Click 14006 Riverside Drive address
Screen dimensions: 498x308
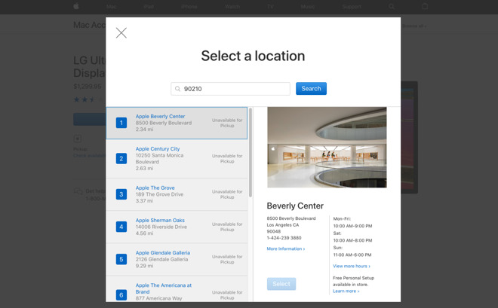161,227
